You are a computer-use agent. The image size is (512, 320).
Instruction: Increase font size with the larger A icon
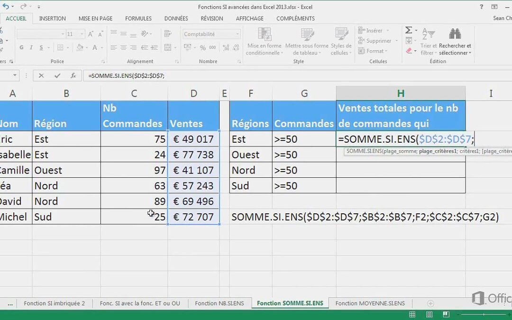(x=91, y=34)
